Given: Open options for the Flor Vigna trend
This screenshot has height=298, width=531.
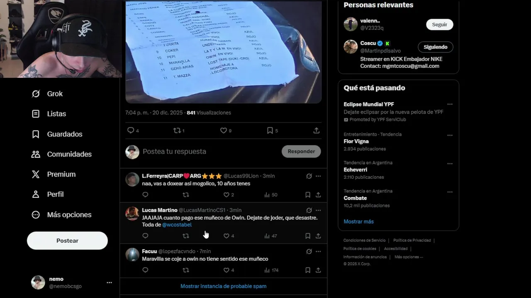Looking at the screenshot, I should (450, 135).
